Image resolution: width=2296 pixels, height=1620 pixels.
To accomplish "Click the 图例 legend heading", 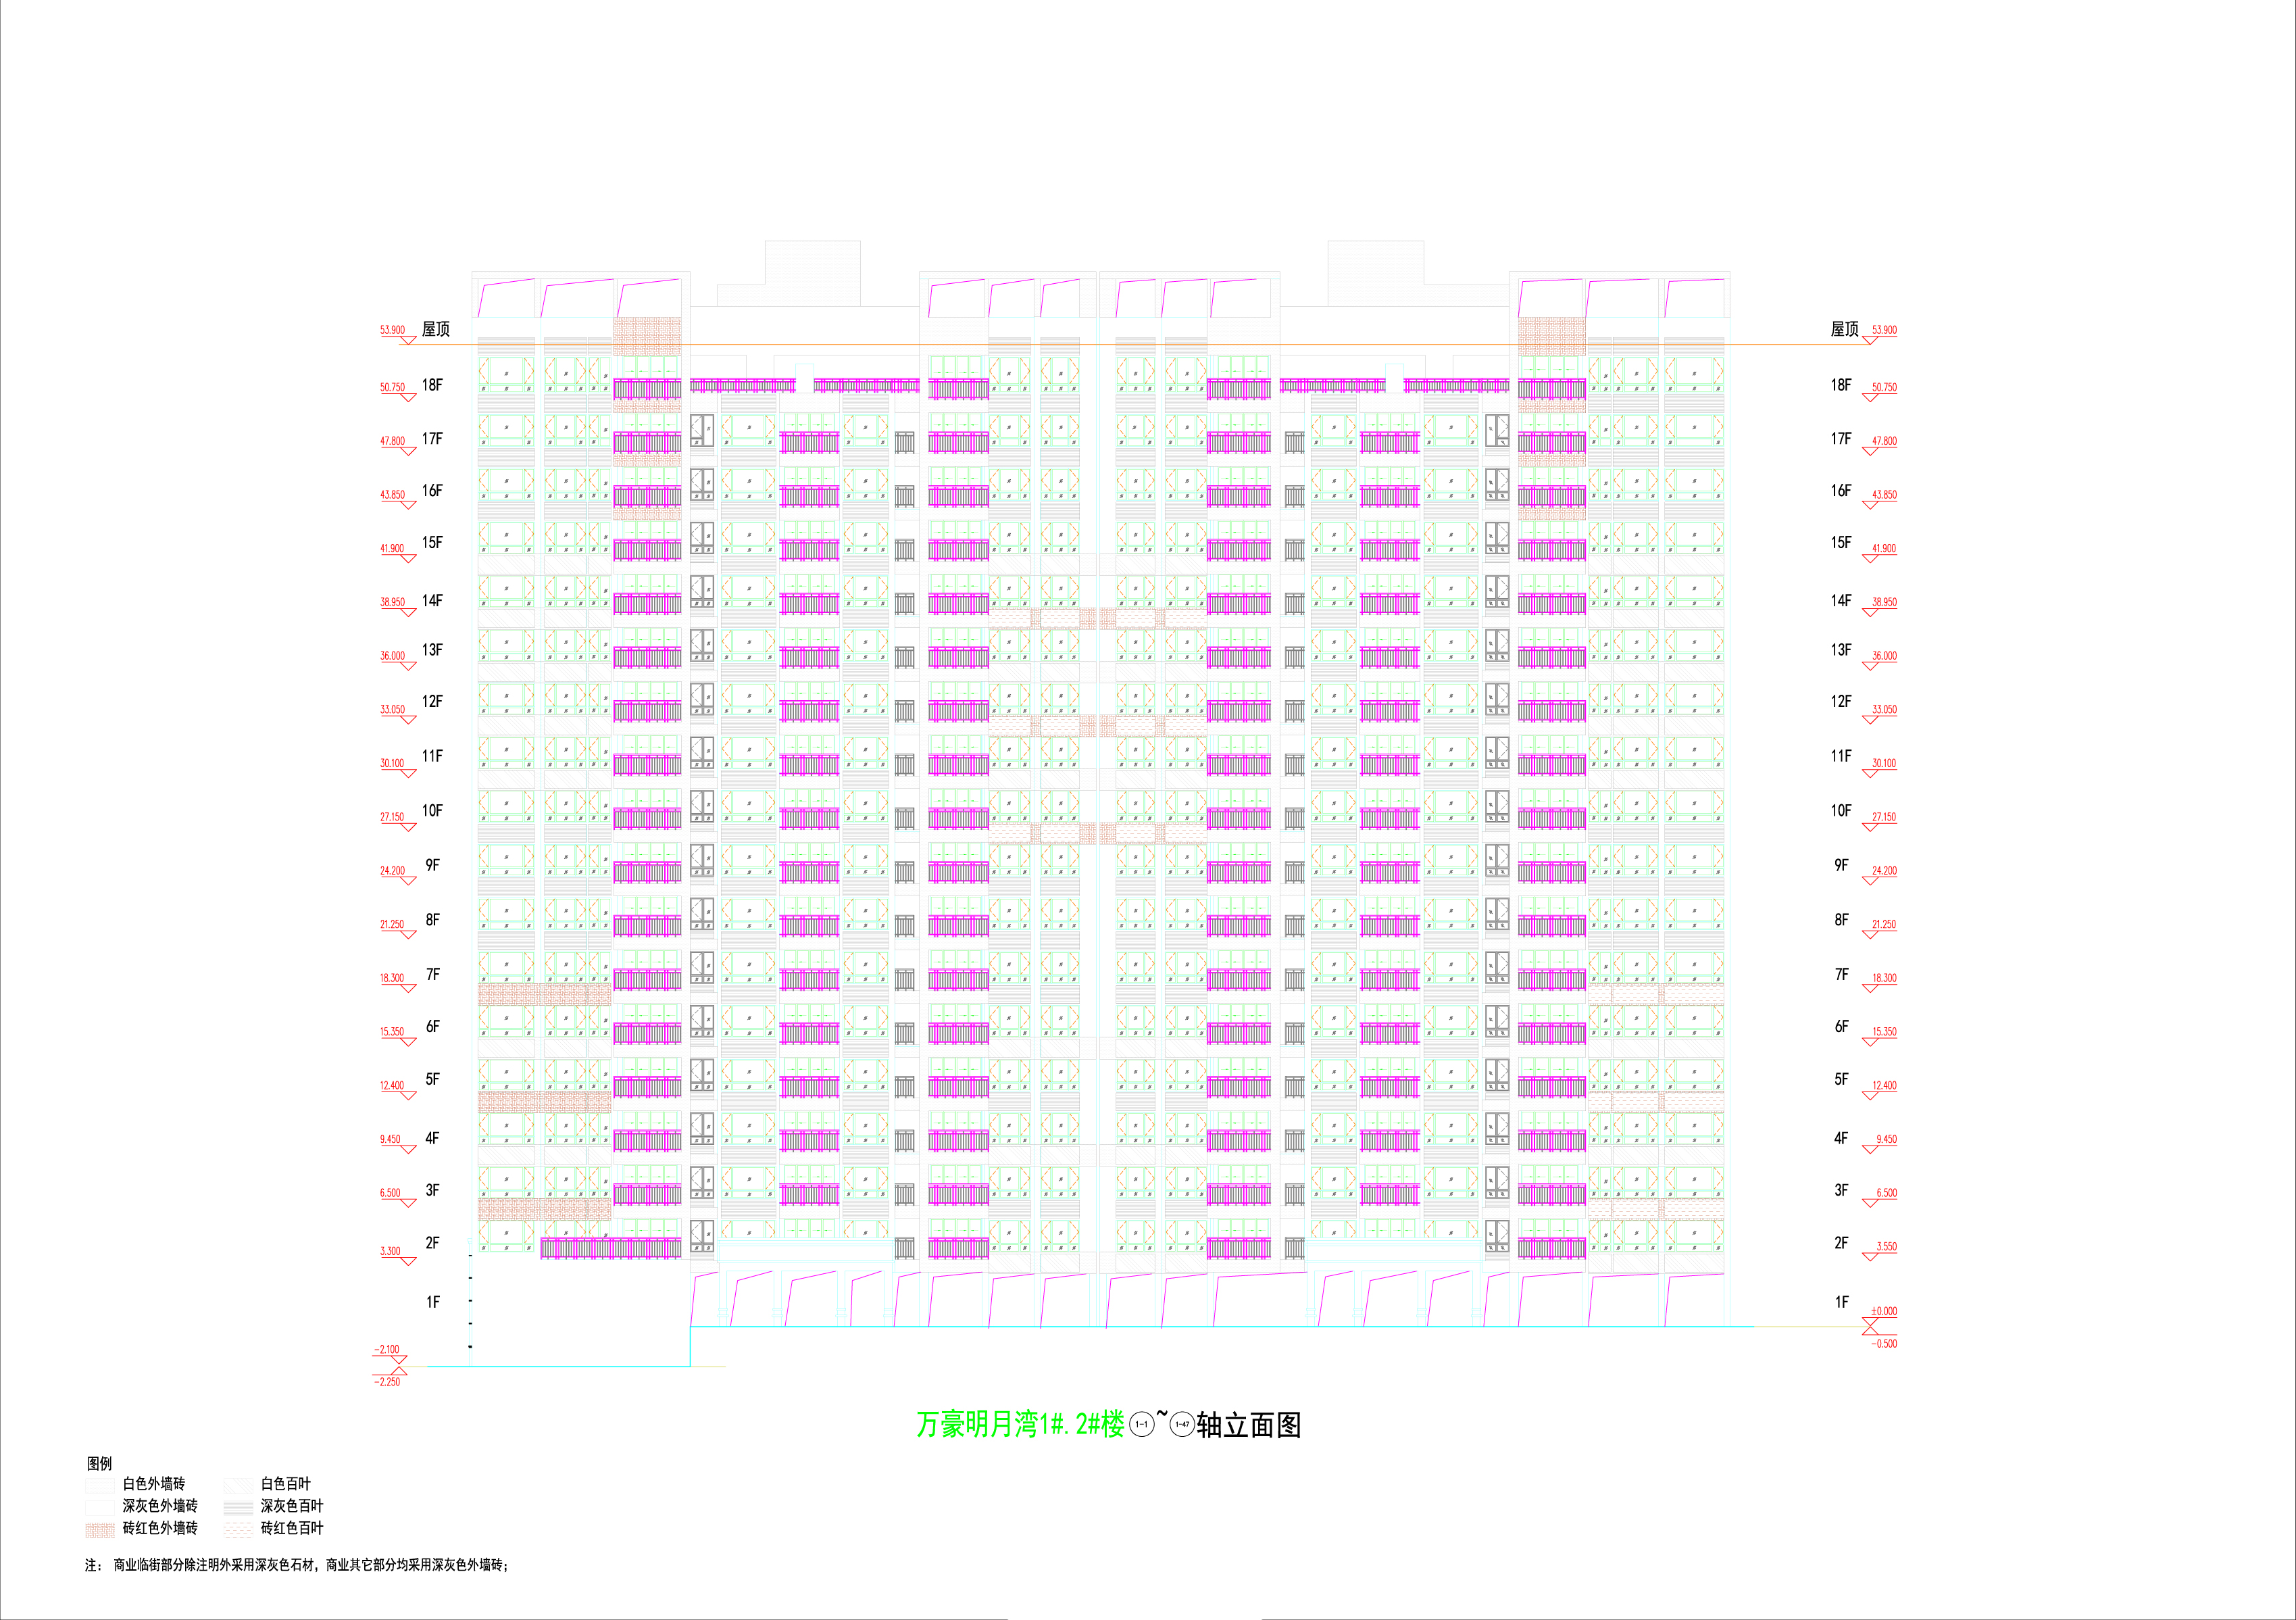I will click(x=99, y=1463).
